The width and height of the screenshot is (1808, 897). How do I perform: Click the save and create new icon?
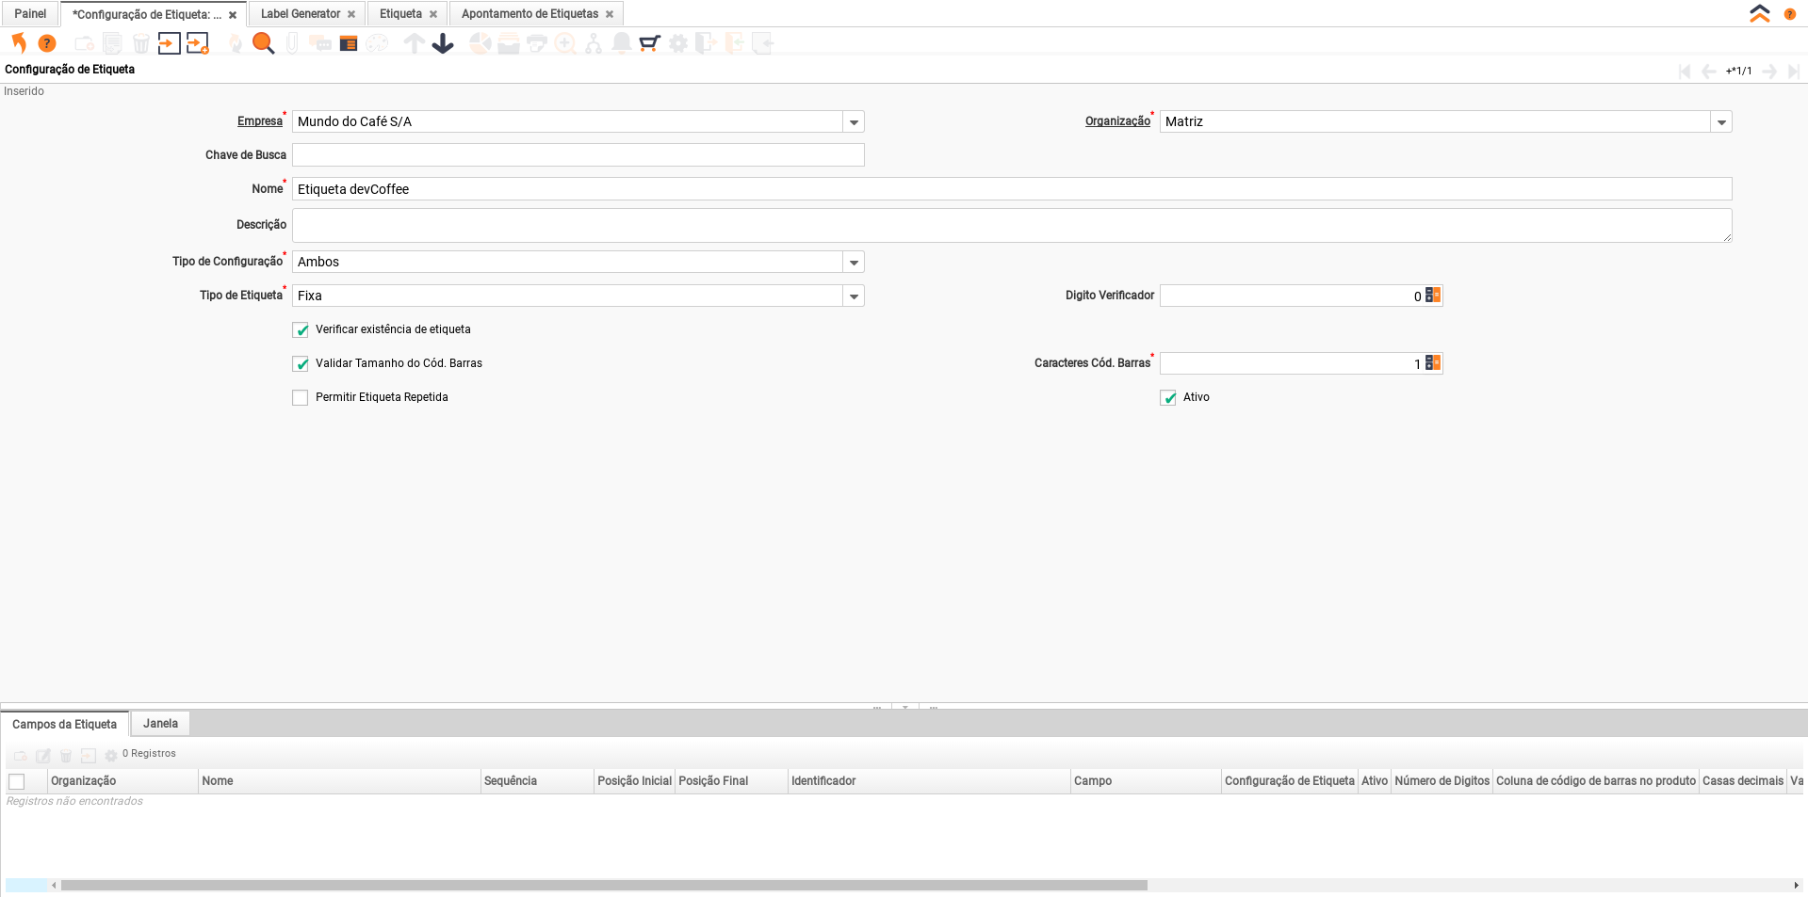click(x=198, y=43)
